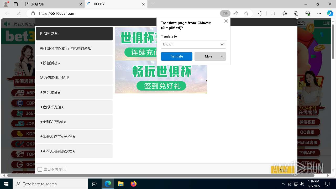The image size is (336, 189).
Task: Open the 签到兑好礼 banner image
Action: point(161,77)
